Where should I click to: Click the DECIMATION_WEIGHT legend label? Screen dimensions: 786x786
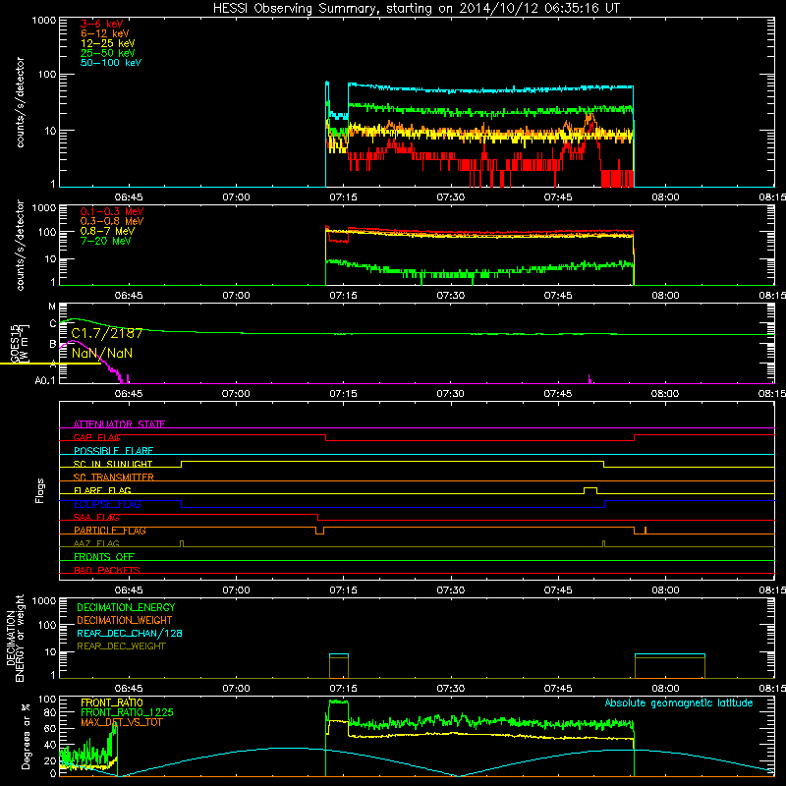click(x=125, y=620)
